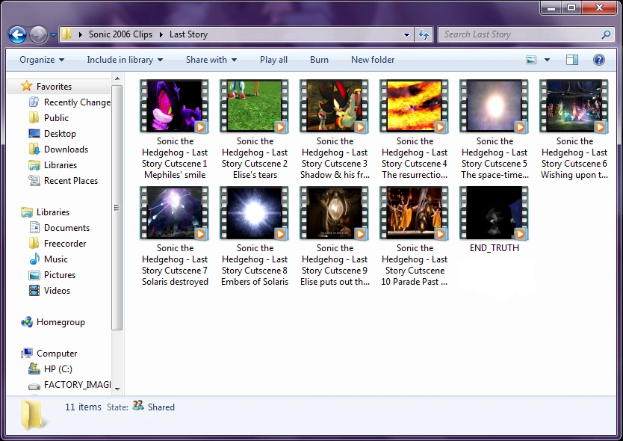This screenshot has height=441, width=623.
Task: Open Documents library
Action: pyautogui.click(x=60, y=228)
